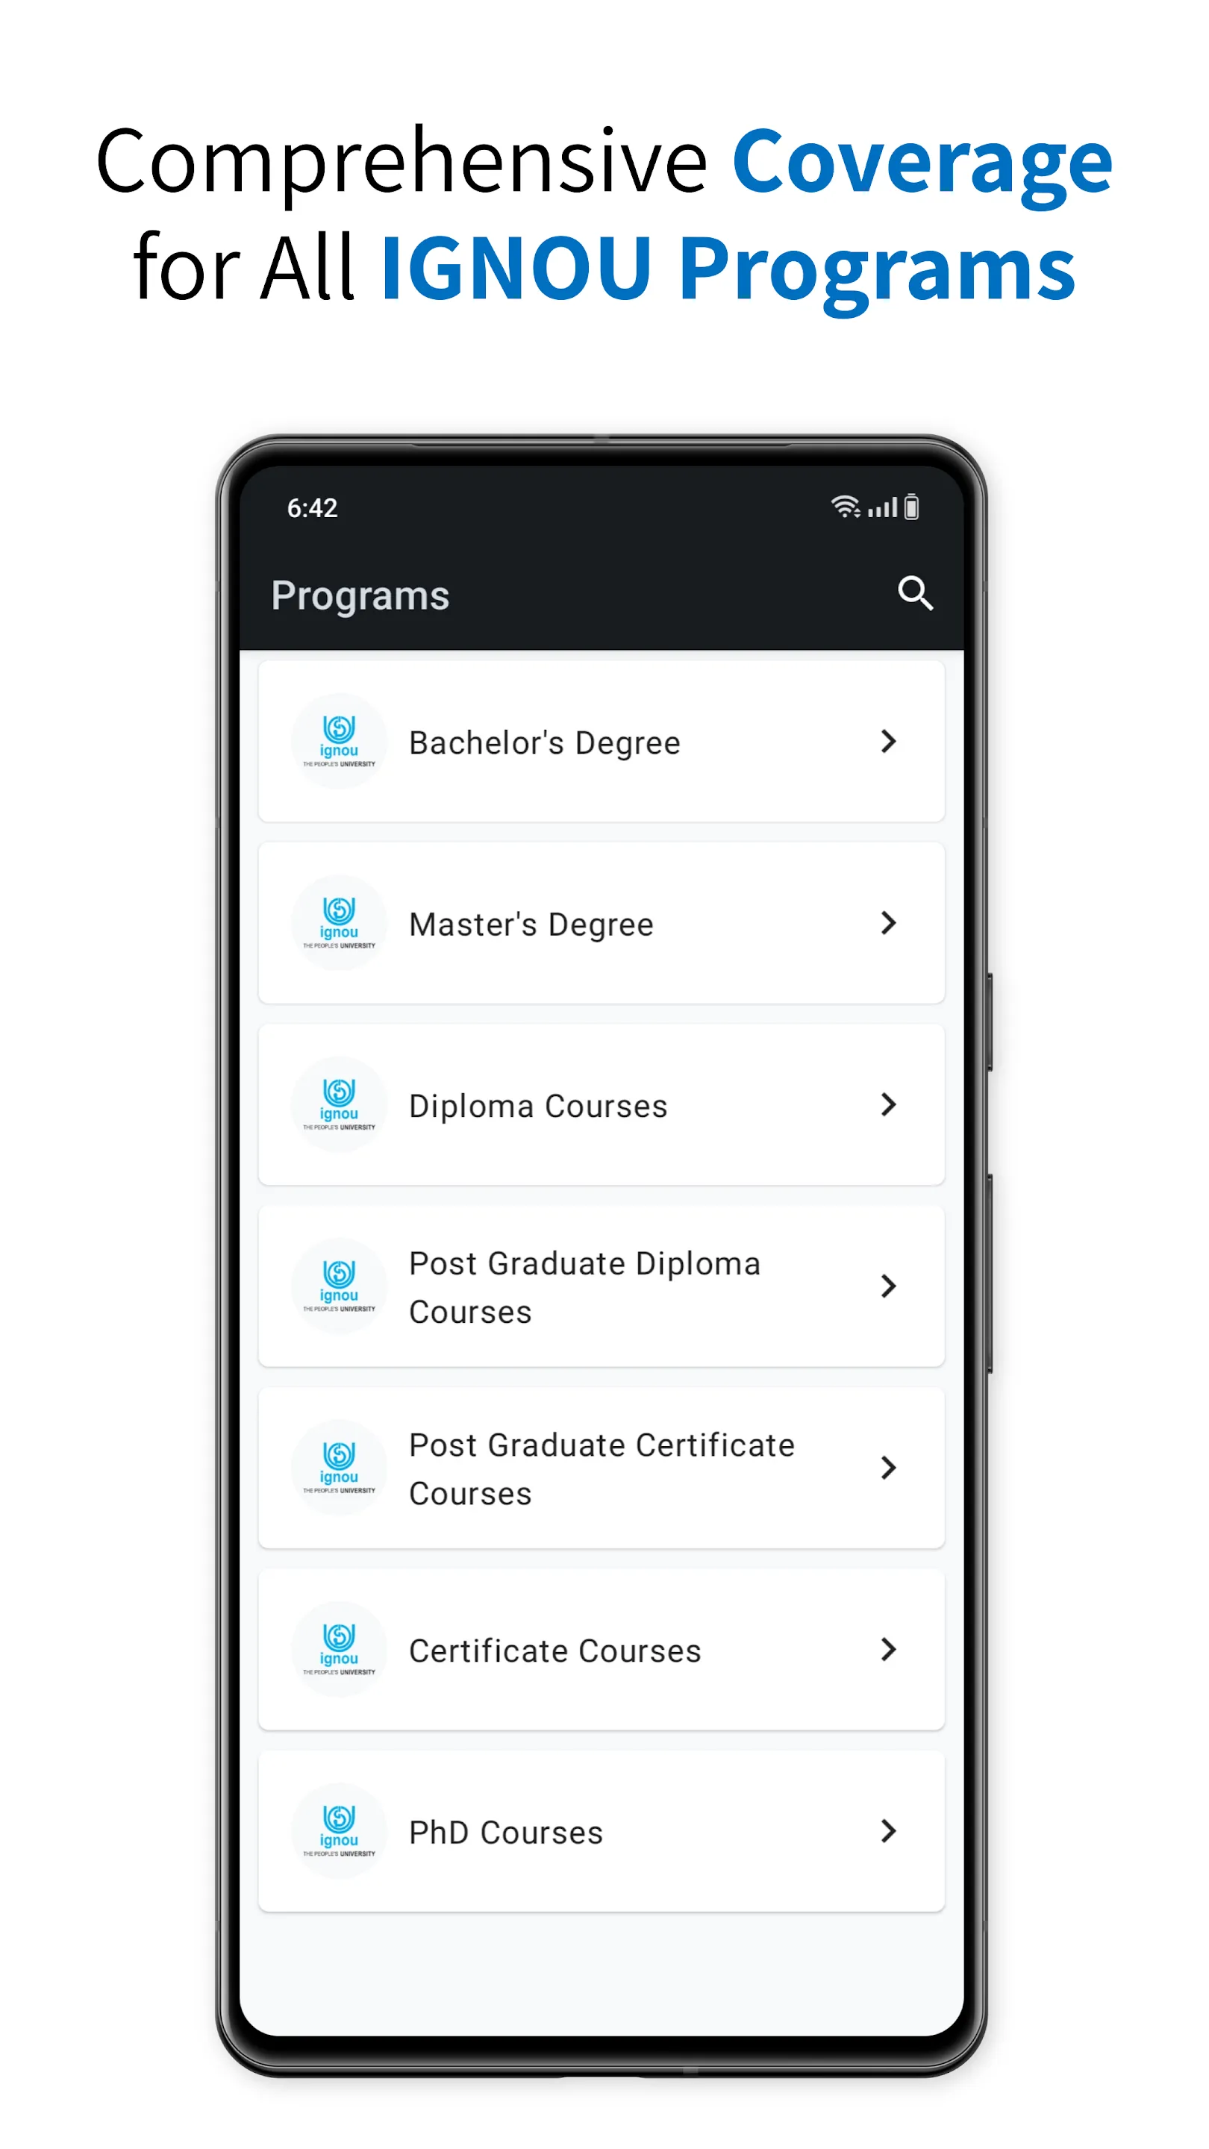The height and width of the screenshot is (2149, 1209).
Task: Click the IGNOU logo beside Master's Degree
Action: click(x=339, y=923)
